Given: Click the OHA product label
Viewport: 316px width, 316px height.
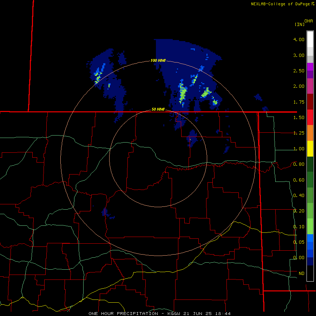Looking at the screenshot, I should point(309,21).
